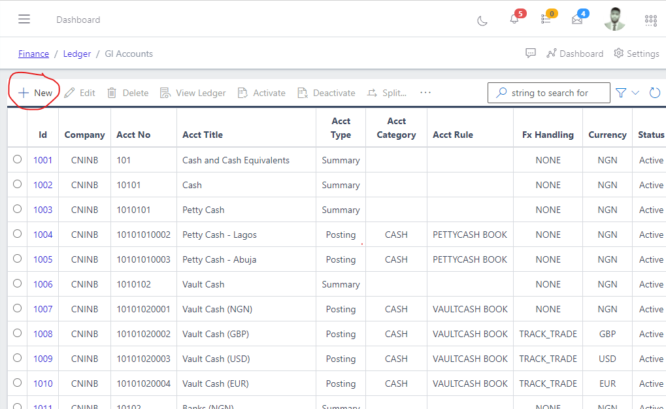666x409 pixels.
Task: Open the more actions ellipsis menu
Action: click(425, 93)
